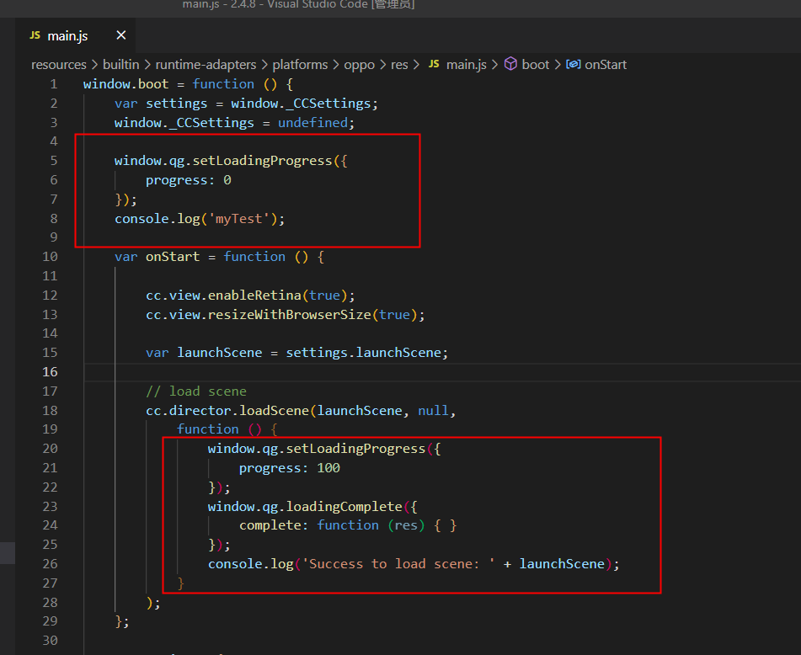Click 'enableRetina' on line 12
This screenshot has height=655, width=801.
[x=254, y=296]
